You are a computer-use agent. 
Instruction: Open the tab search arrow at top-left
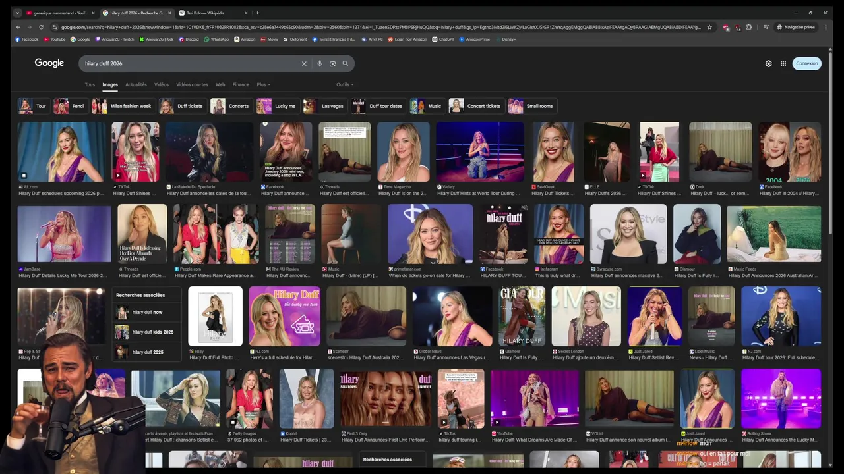tap(18, 13)
